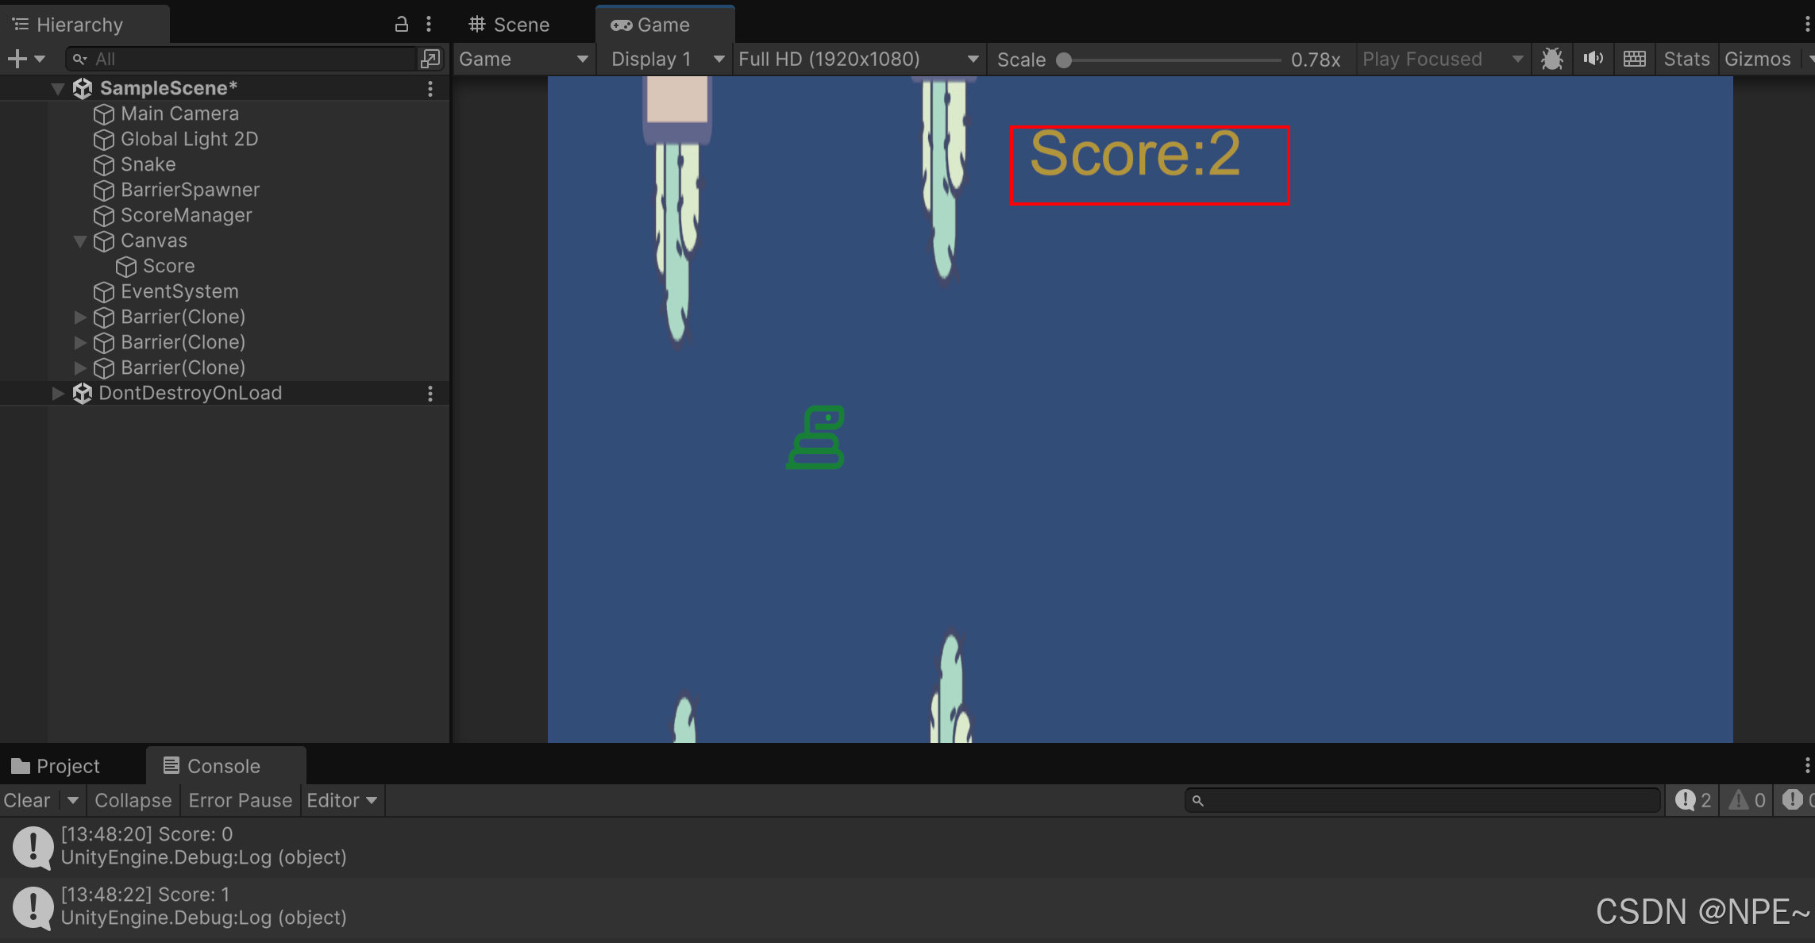Image resolution: width=1815 pixels, height=943 pixels.
Task: Click the BarrierSpawner cube icon
Action: click(x=104, y=191)
